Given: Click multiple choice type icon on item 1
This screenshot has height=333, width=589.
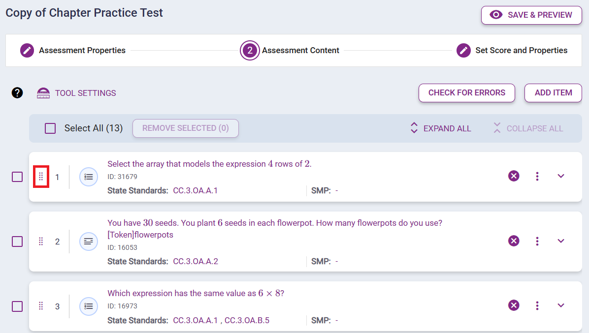Looking at the screenshot, I should tap(89, 177).
